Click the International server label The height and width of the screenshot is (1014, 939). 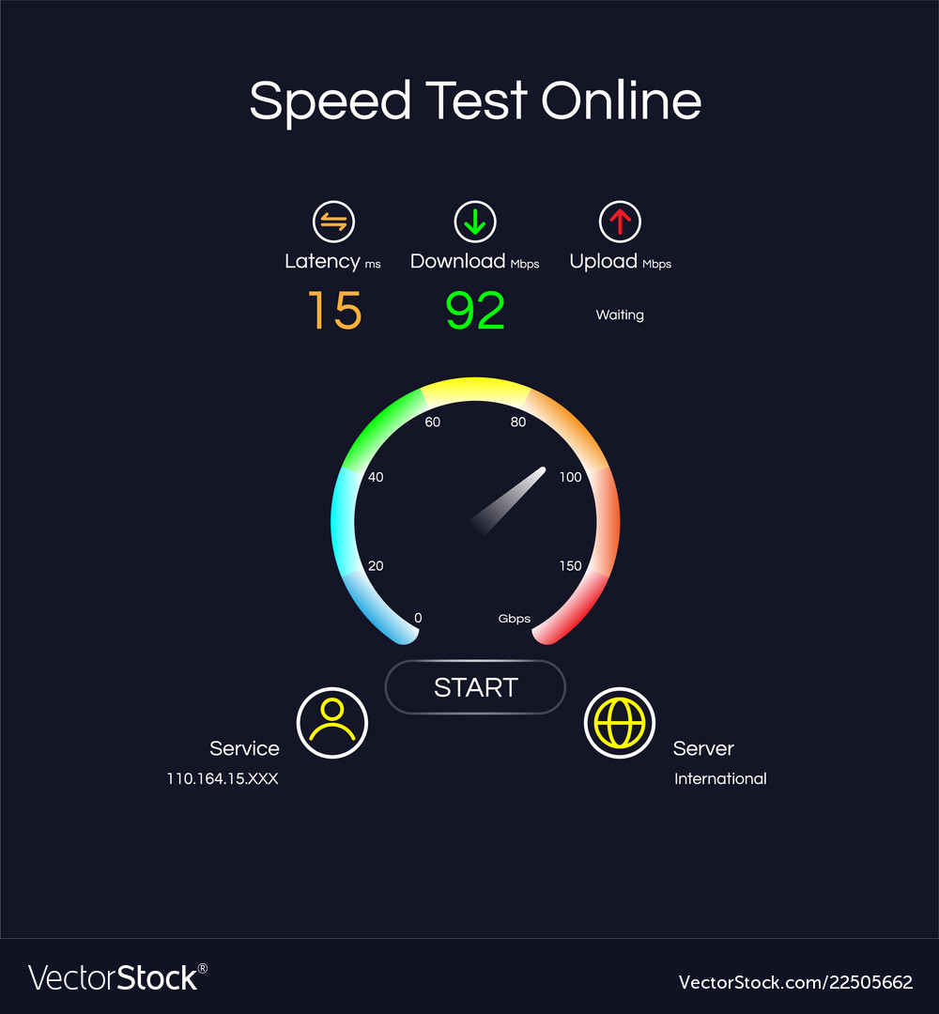(720, 778)
